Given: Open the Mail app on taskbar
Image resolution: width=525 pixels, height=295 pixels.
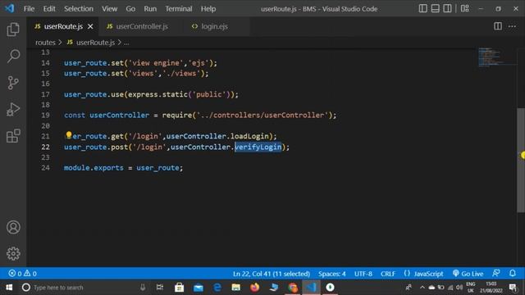Looking at the screenshot, I should coord(199,288).
